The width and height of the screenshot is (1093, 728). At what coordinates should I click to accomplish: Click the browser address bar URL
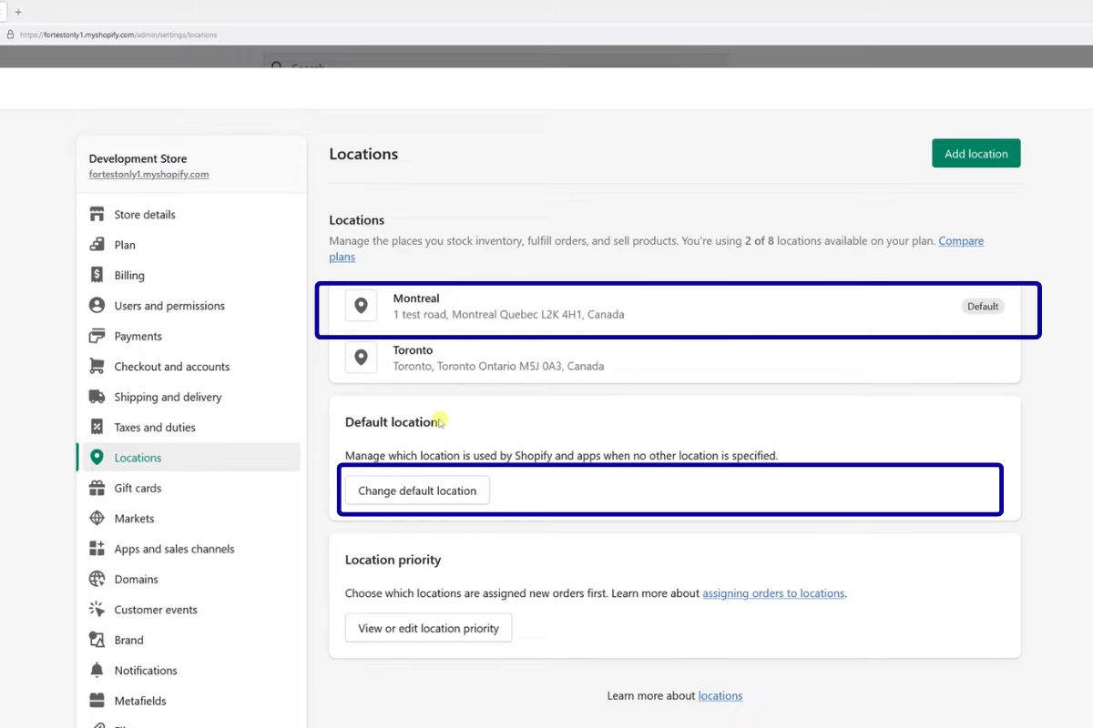pyautogui.click(x=117, y=35)
